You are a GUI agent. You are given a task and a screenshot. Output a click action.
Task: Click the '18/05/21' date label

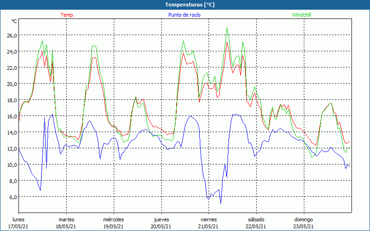[x=66, y=226]
